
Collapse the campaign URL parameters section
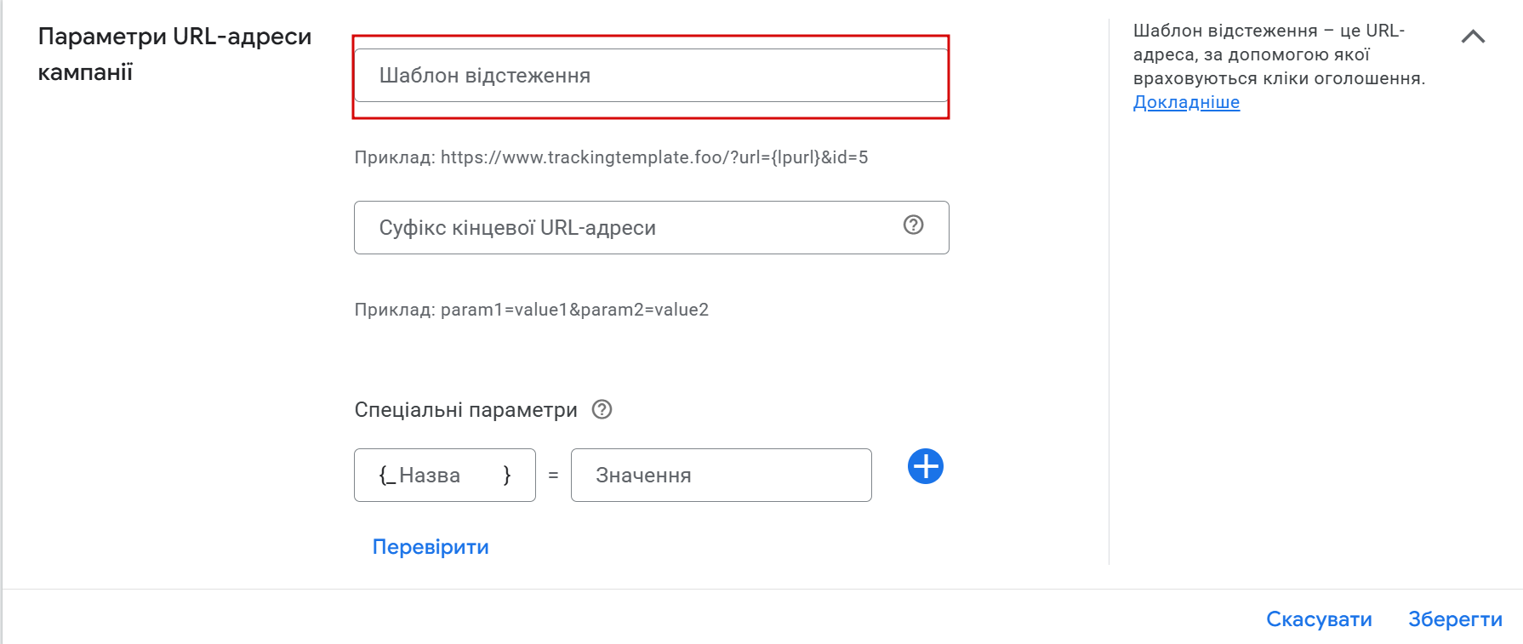[x=1473, y=37]
